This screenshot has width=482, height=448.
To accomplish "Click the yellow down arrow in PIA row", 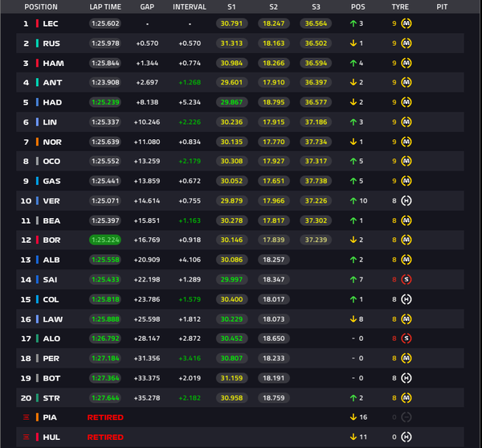I will pos(353,417).
